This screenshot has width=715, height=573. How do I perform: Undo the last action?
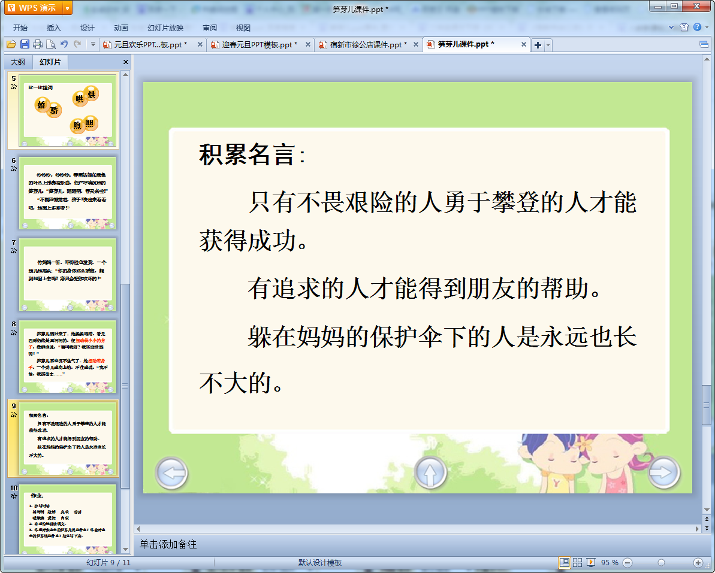coord(64,44)
